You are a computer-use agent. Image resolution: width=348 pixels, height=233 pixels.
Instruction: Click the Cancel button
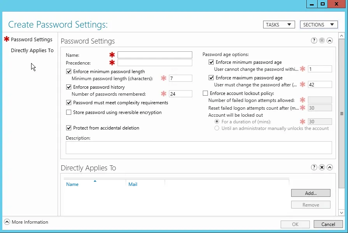point(328,224)
